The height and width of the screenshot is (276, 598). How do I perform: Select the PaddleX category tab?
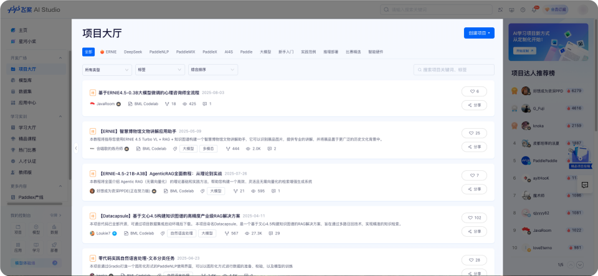[x=210, y=52]
